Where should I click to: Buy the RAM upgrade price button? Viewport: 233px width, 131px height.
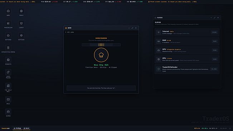[x=215, y=41]
